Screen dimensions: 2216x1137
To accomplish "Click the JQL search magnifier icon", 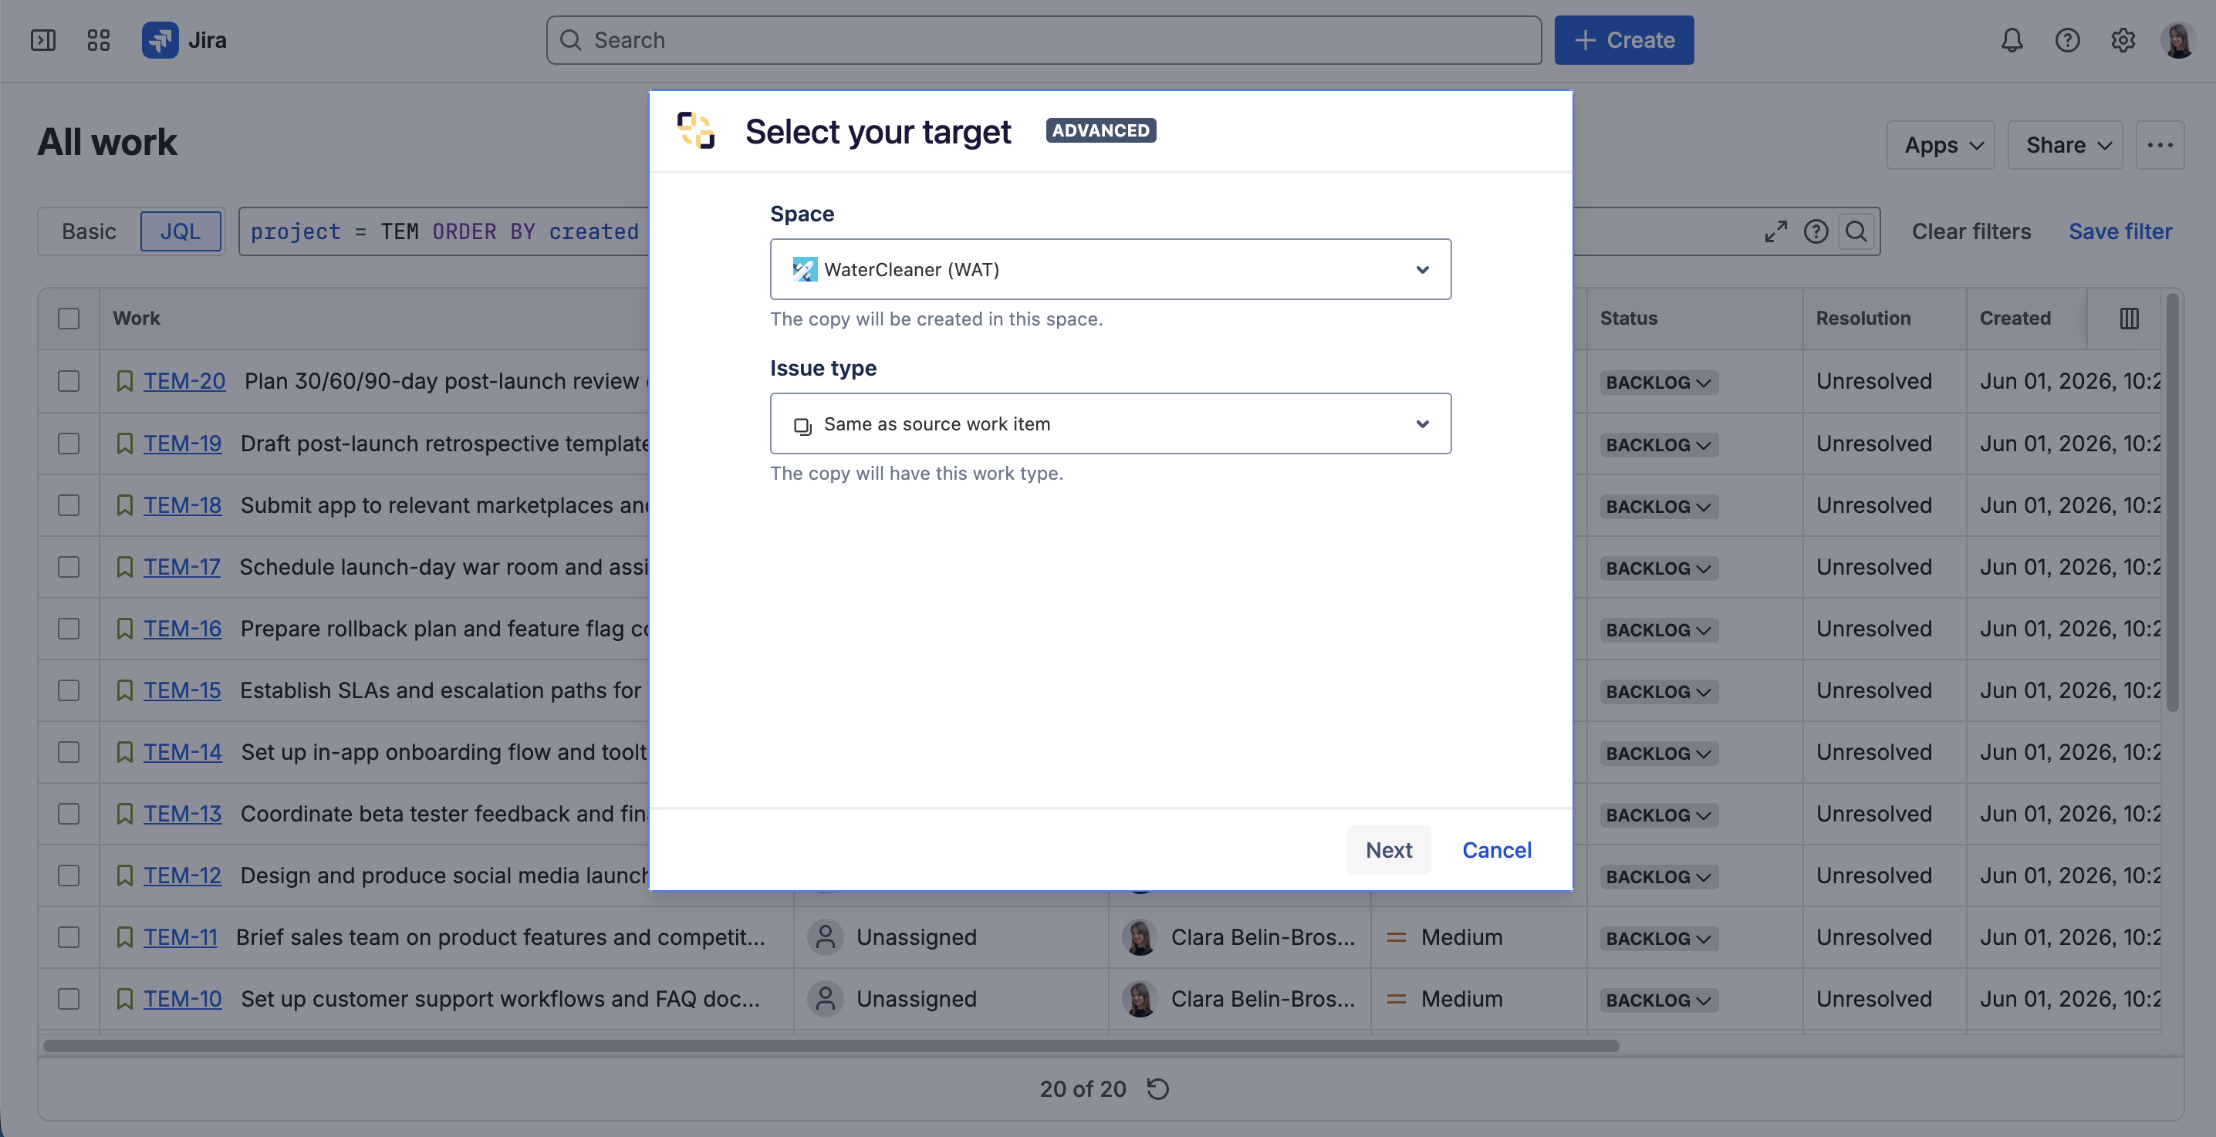I will (x=1856, y=231).
